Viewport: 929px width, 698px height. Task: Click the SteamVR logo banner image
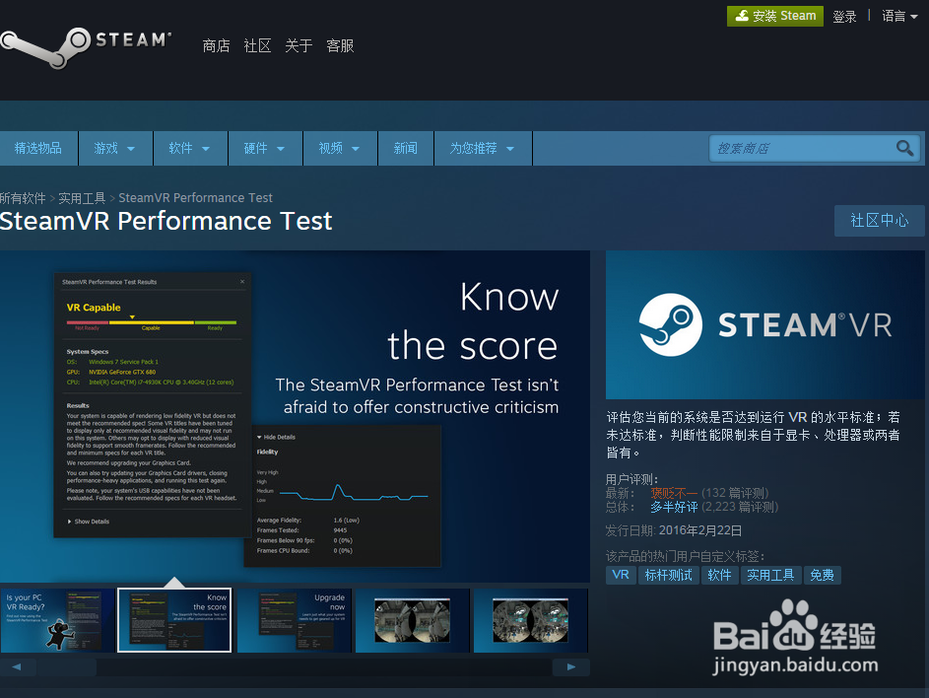click(764, 324)
